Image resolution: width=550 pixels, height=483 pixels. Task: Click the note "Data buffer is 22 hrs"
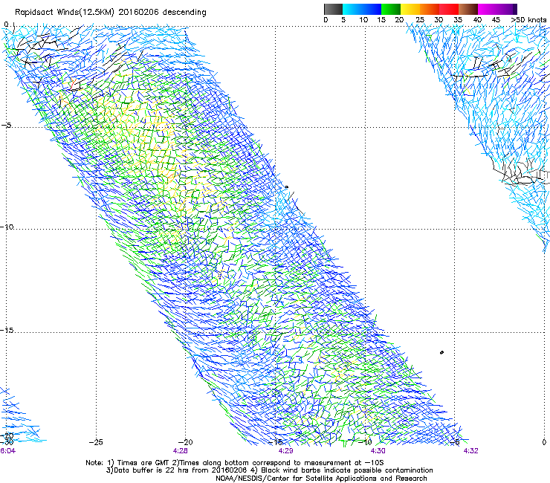[x=152, y=470]
